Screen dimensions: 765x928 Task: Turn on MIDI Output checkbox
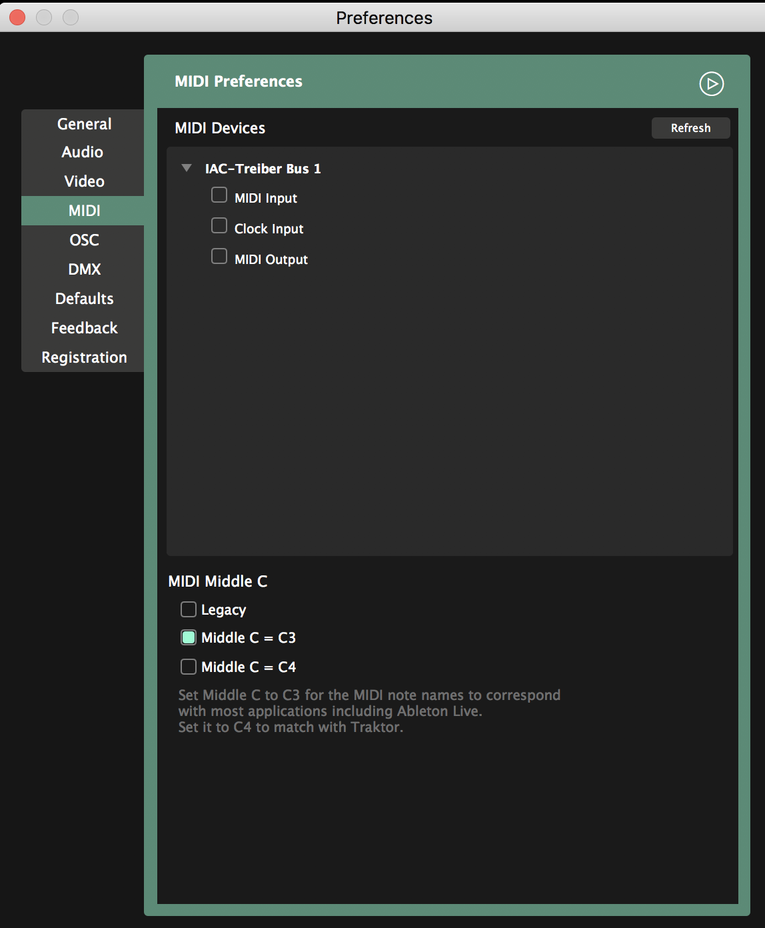coord(219,257)
